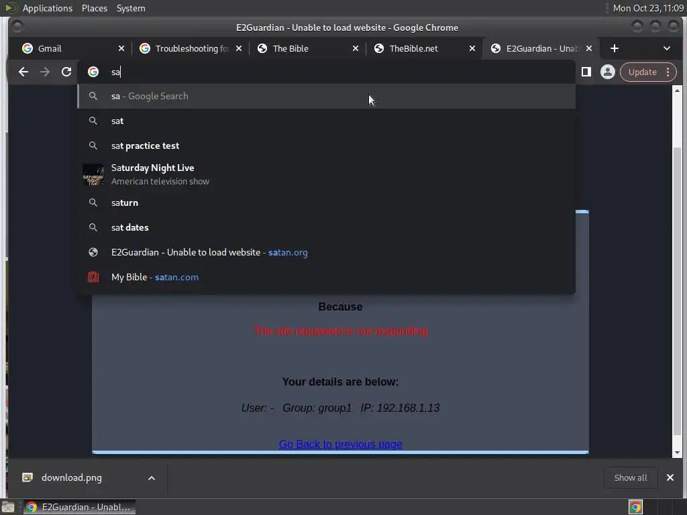Open the System menu

point(131,8)
